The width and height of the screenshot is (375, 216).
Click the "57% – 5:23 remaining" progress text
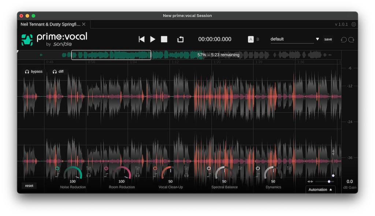click(x=218, y=55)
